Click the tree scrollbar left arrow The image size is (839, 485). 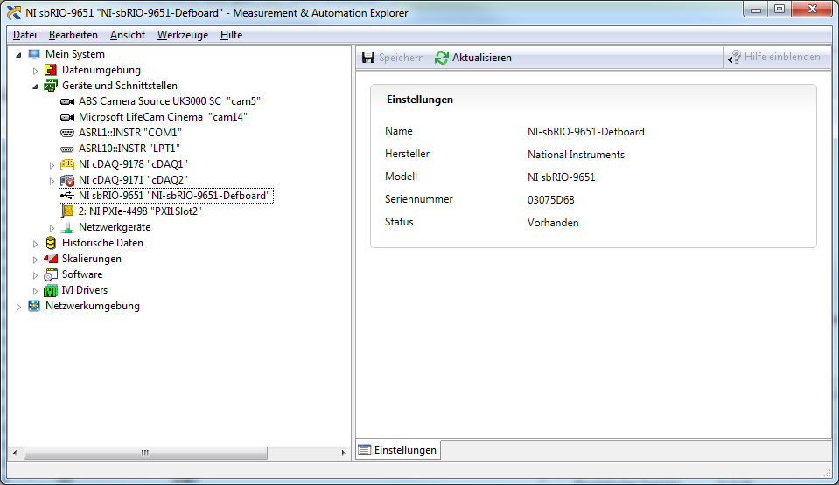15,453
